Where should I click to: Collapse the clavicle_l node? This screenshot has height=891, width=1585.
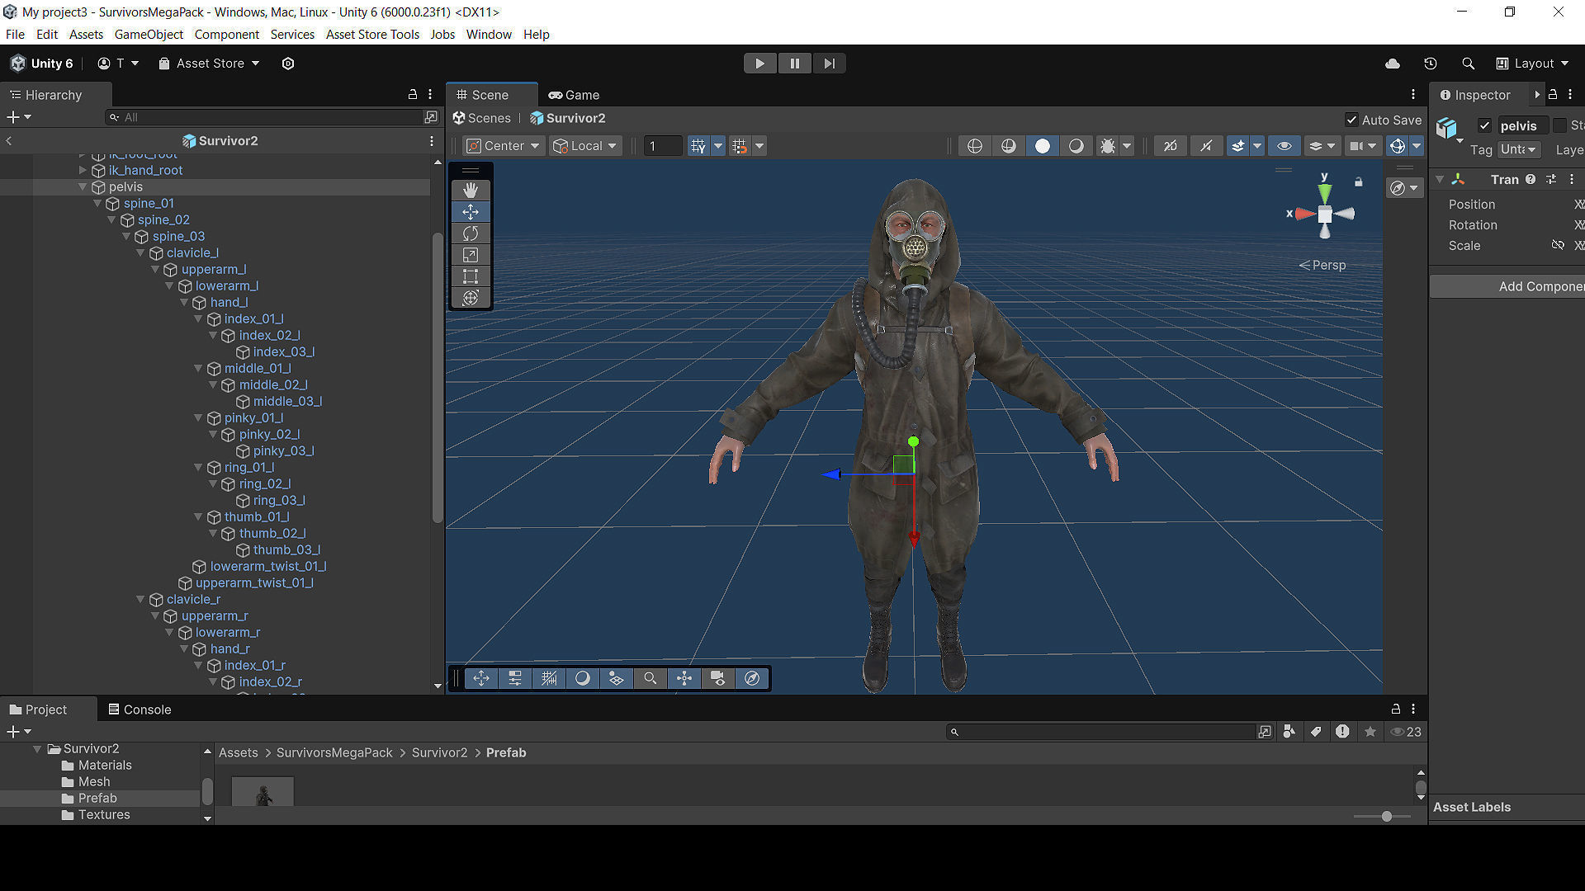coord(140,252)
